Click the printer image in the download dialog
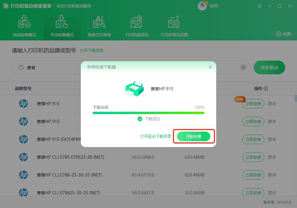297x208 pixels. [x=134, y=88]
